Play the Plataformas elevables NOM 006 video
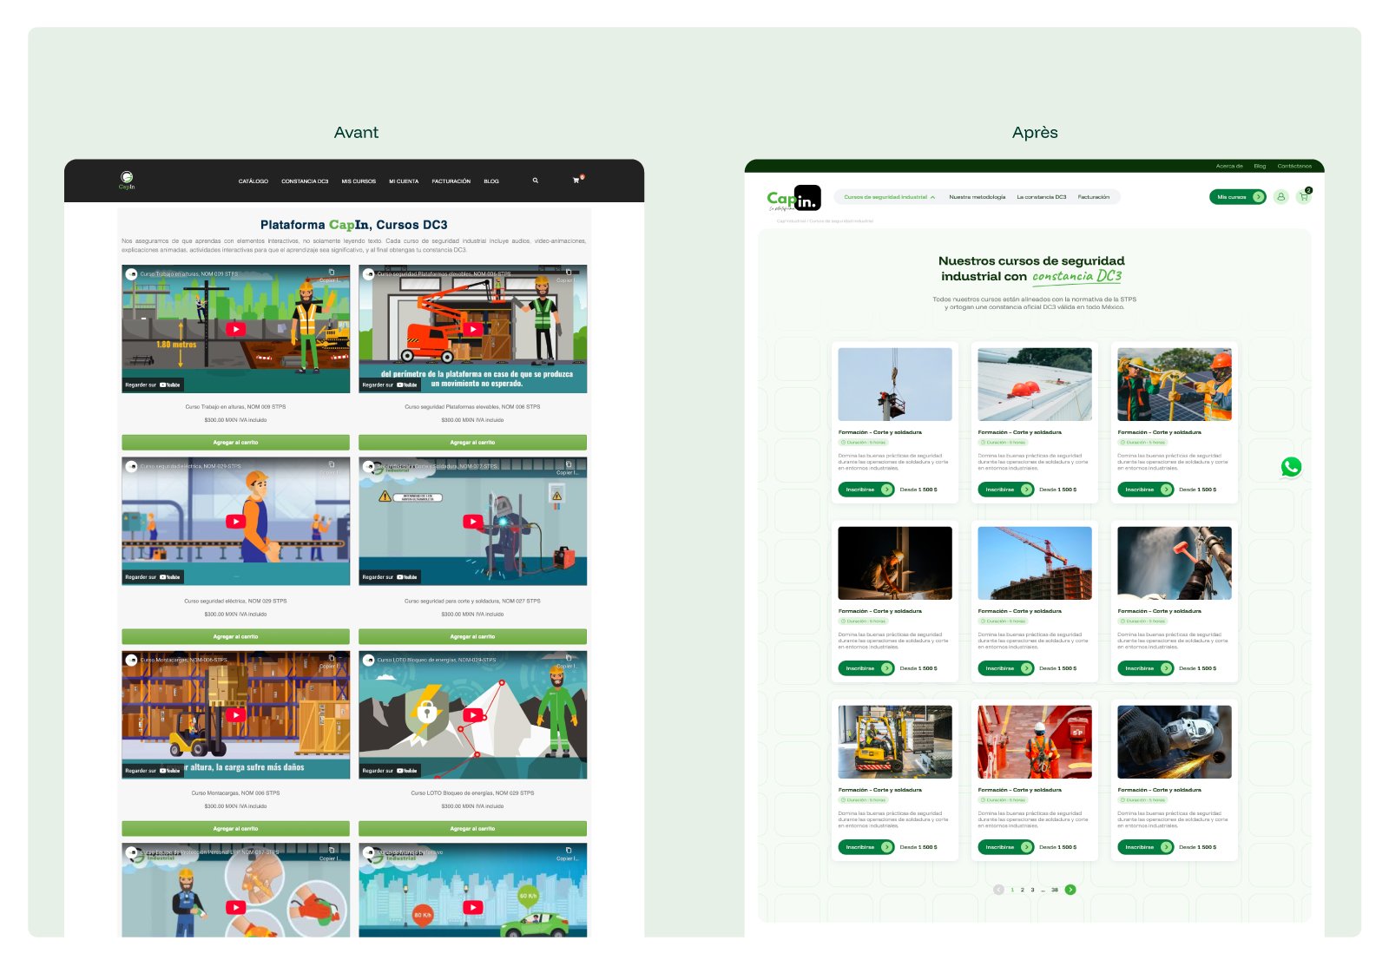This screenshot has width=1389, height=960. click(x=472, y=329)
